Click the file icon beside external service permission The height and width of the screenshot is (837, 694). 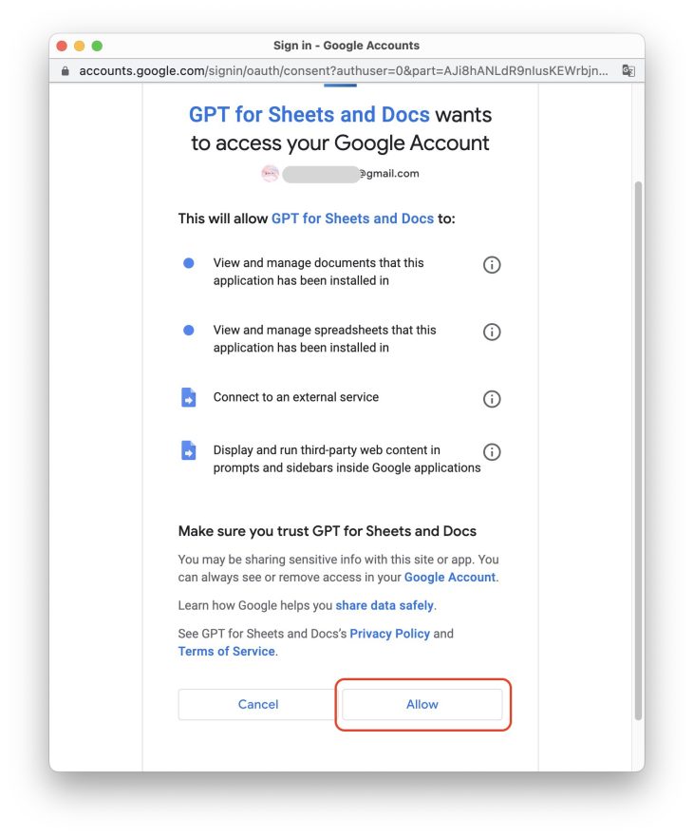tap(187, 398)
